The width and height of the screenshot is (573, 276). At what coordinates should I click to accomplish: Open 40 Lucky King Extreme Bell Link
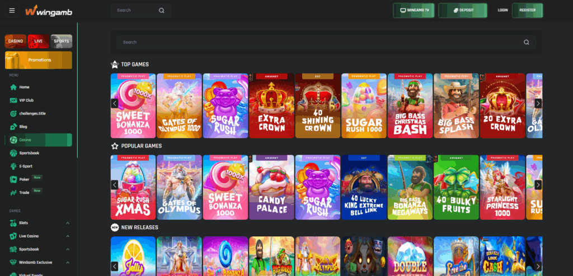click(364, 187)
